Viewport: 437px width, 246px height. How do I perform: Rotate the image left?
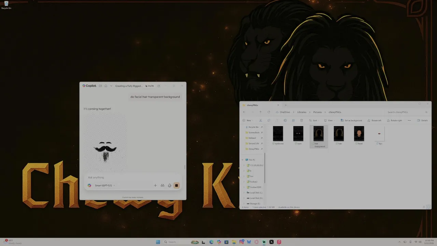click(375, 120)
